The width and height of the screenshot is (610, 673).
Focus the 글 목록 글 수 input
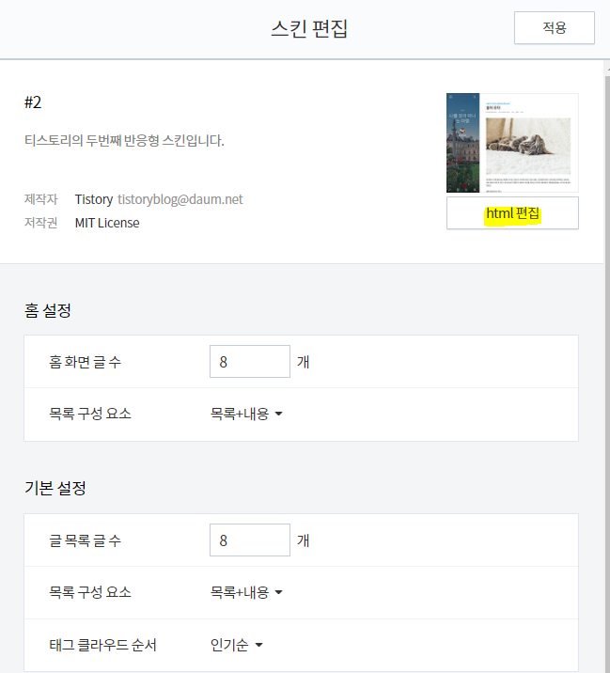pyautogui.click(x=250, y=540)
